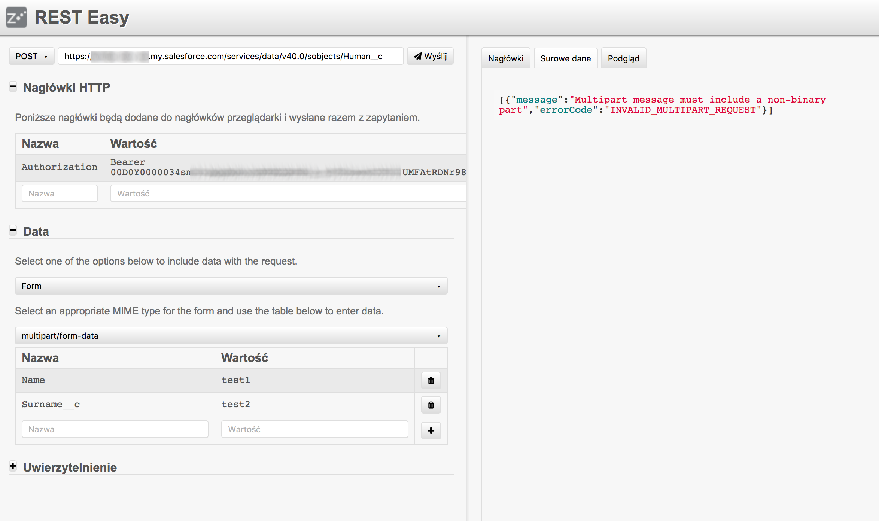Screen dimensions: 879x521
Task: Add new form data row with plus
Action: pyautogui.click(x=431, y=430)
